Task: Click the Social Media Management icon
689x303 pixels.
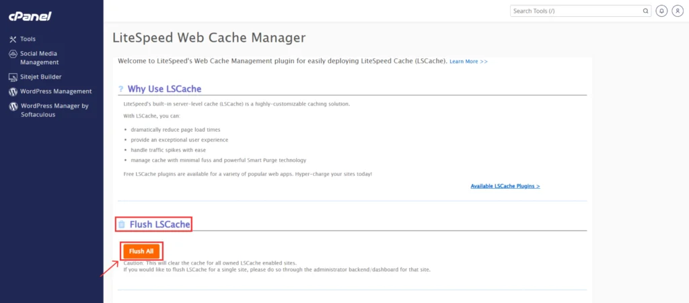Action: [x=13, y=54]
